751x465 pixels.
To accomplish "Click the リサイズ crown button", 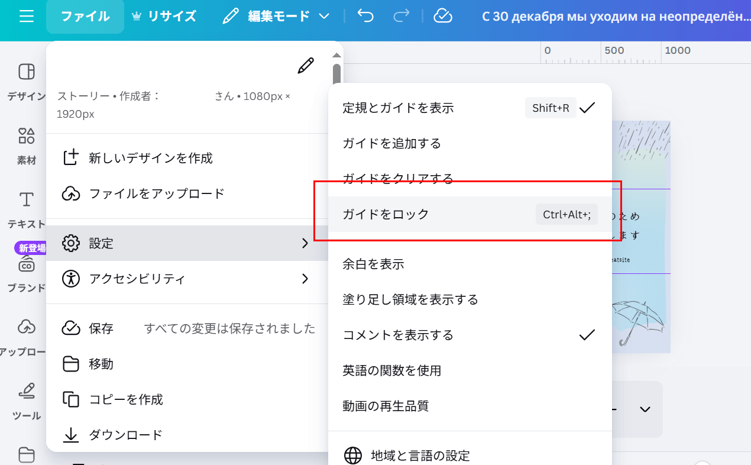I will coord(164,17).
